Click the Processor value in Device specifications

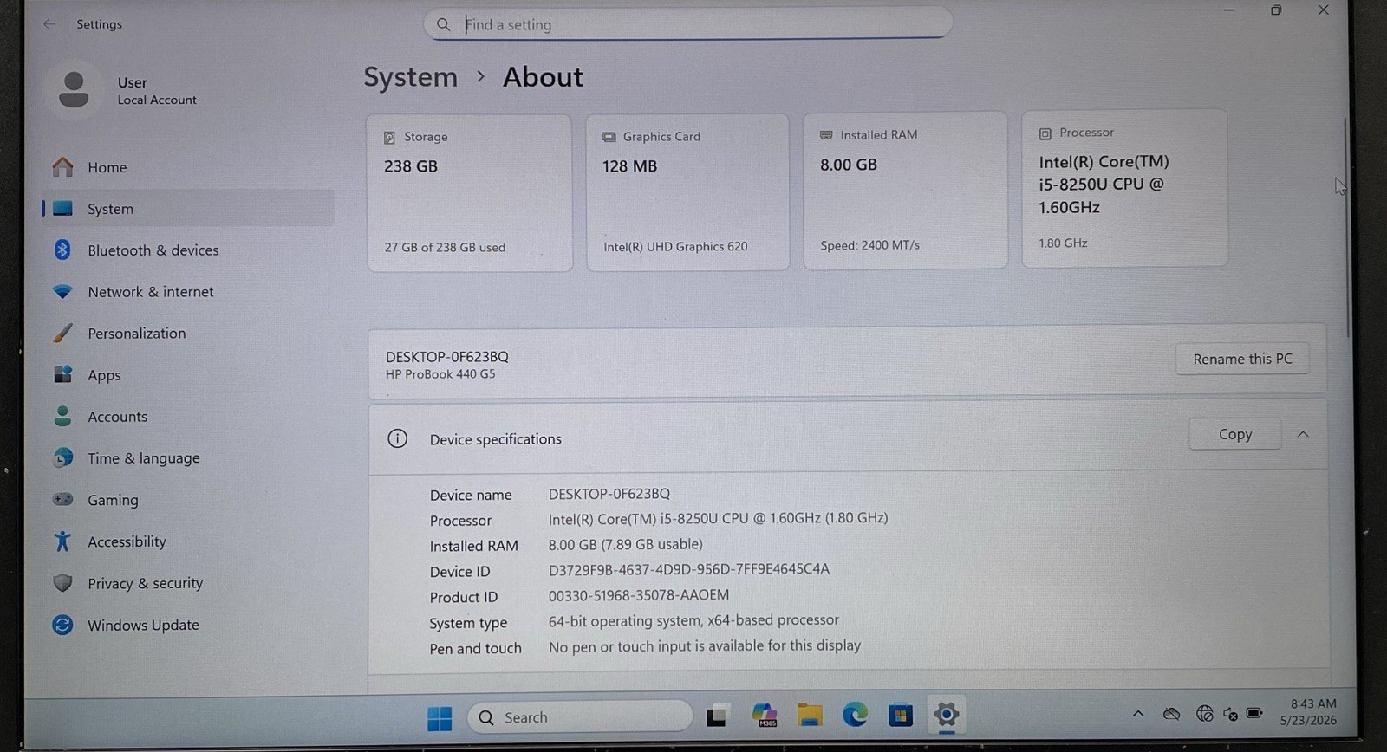pyautogui.click(x=718, y=518)
